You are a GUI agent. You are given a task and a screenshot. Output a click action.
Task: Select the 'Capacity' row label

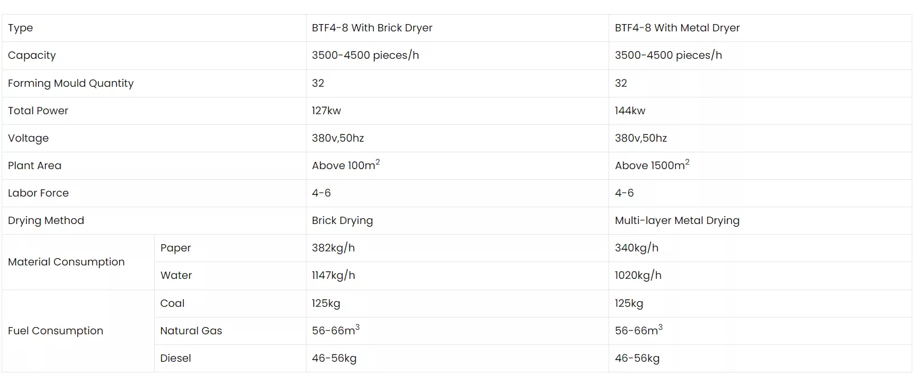coord(32,55)
